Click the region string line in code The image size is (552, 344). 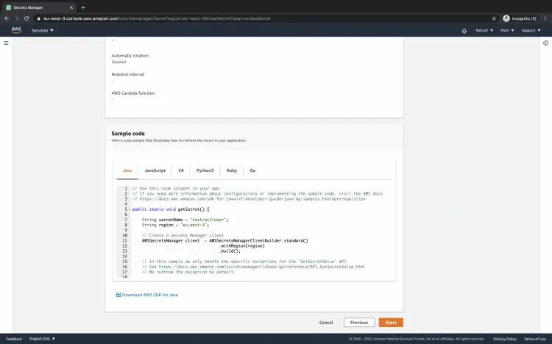(175, 225)
